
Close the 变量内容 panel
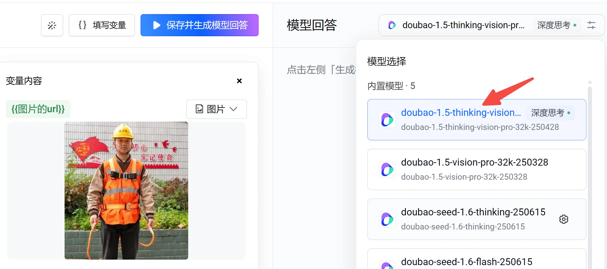pos(239,81)
